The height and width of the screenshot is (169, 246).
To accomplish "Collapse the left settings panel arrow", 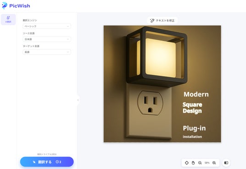I will pyautogui.click(x=78, y=100).
